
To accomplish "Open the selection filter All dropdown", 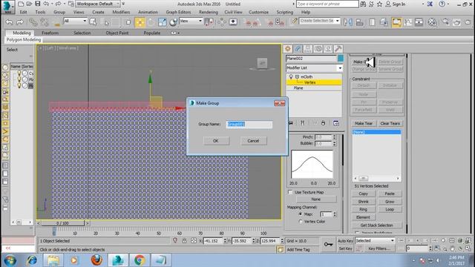I will tap(75, 21).
